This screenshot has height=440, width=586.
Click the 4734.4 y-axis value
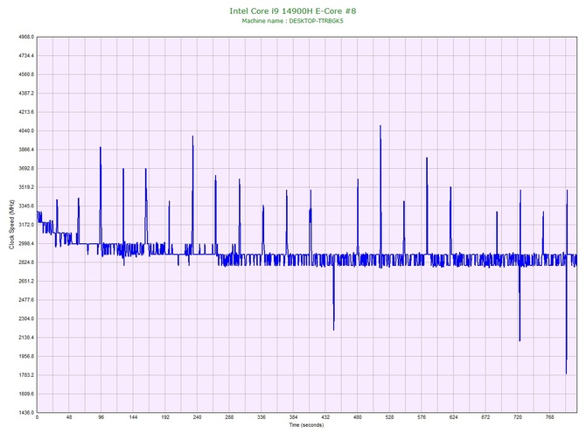(x=26, y=56)
